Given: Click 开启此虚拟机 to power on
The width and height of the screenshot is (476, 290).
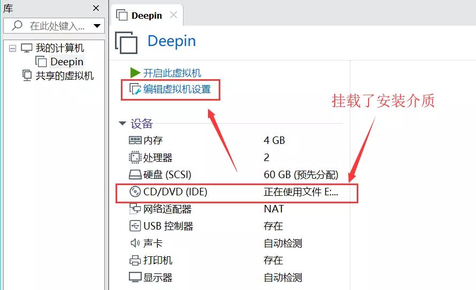Looking at the screenshot, I should 172,73.
